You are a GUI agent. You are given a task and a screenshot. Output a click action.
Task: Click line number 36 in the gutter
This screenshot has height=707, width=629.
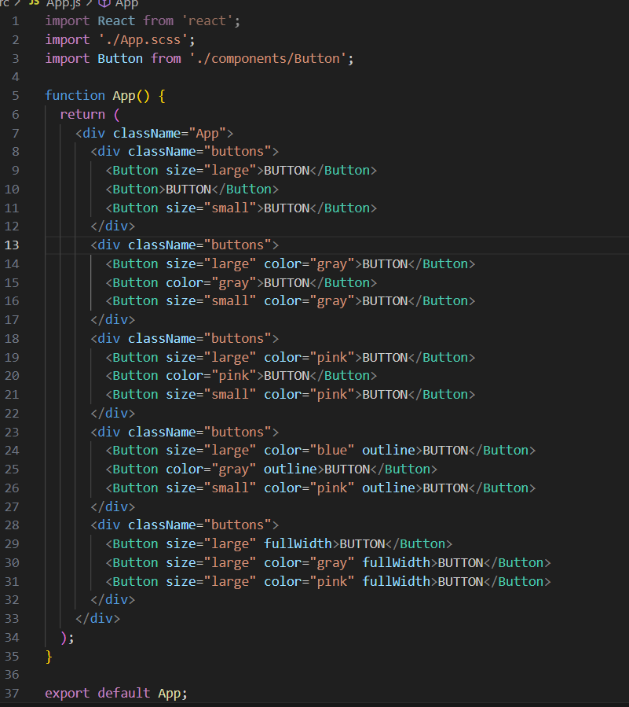12,675
